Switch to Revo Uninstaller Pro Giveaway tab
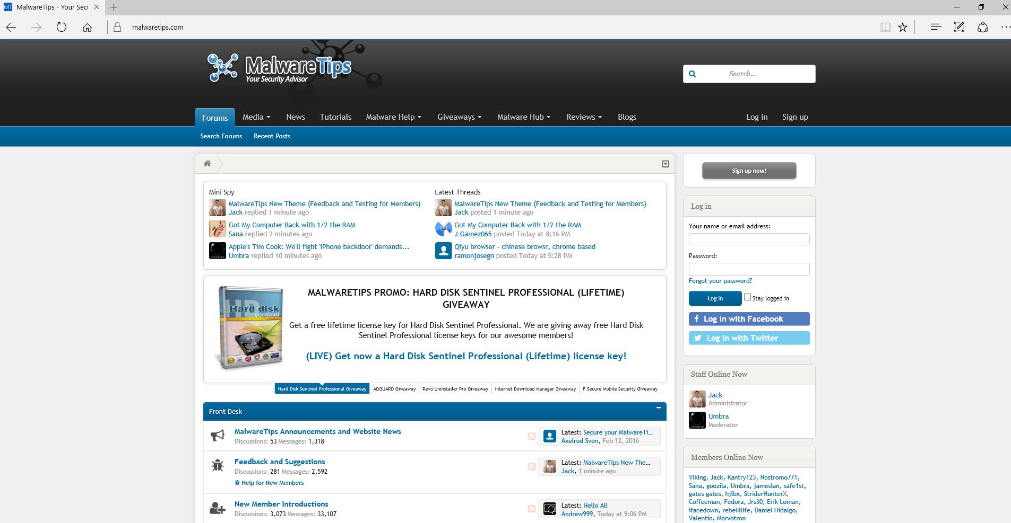 (x=455, y=389)
